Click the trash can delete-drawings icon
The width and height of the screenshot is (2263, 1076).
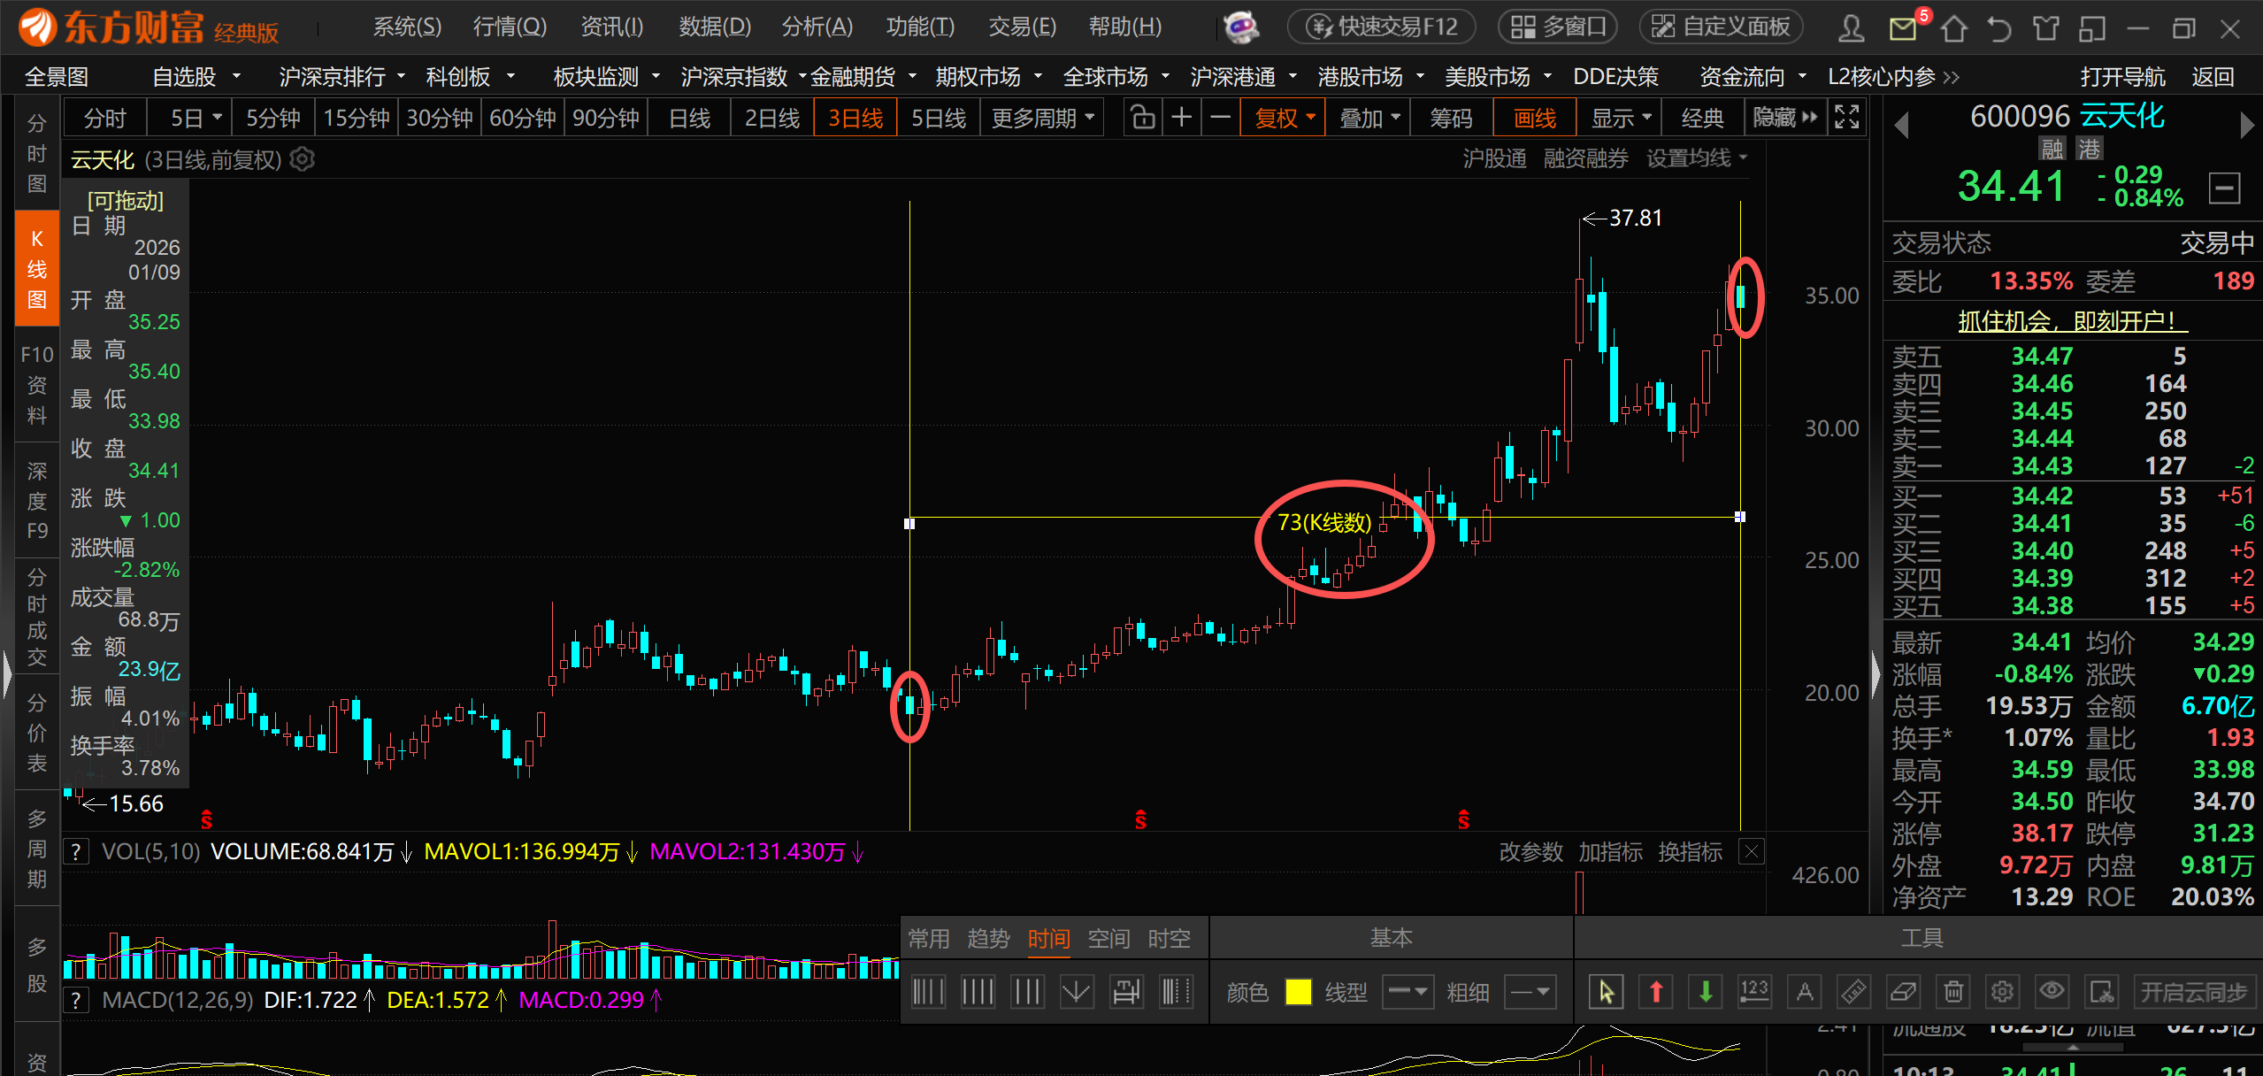(x=1953, y=992)
